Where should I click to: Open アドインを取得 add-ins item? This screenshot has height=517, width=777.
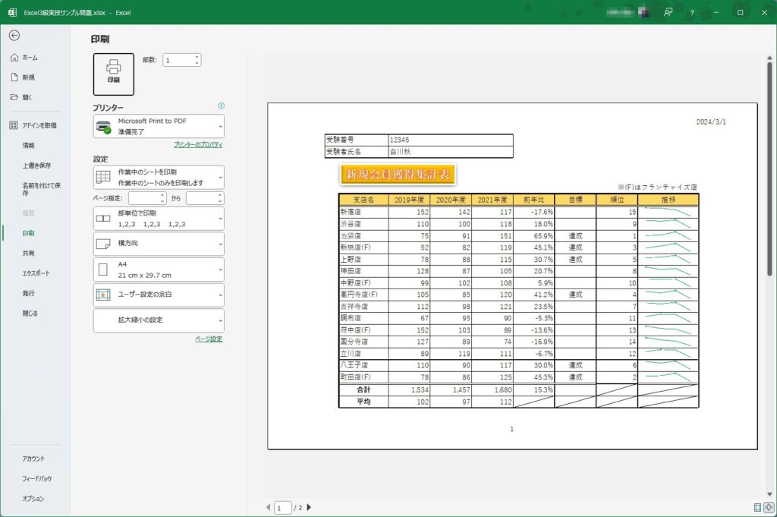[38, 125]
